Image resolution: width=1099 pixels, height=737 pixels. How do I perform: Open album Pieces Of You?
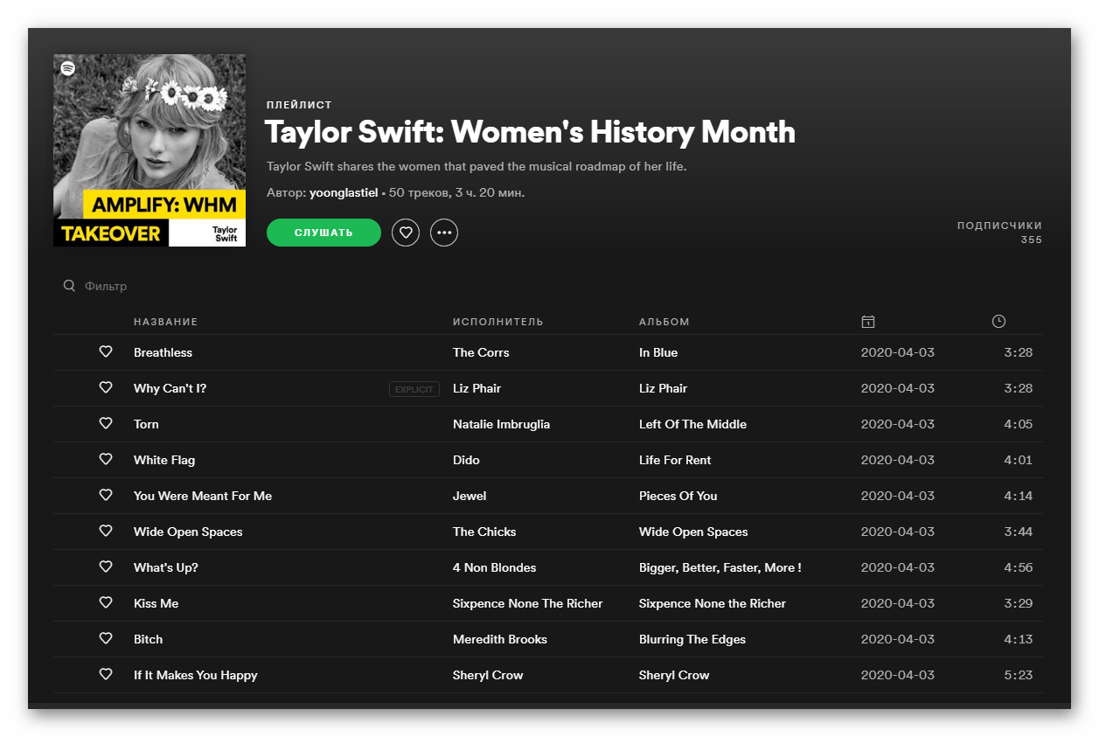(678, 496)
